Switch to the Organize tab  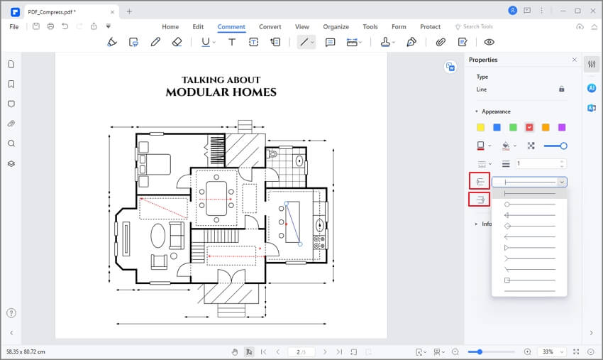pos(336,26)
